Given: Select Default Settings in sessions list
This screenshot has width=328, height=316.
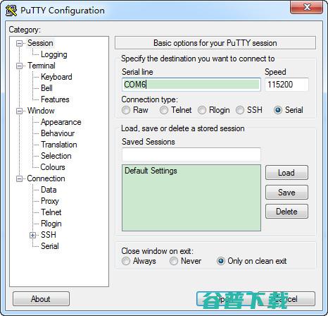Looking at the screenshot, I should pos(151,171).
